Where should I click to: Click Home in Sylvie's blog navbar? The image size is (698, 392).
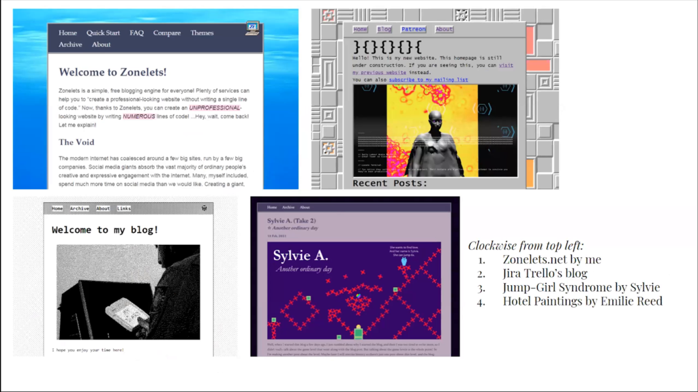pos(272,207)
